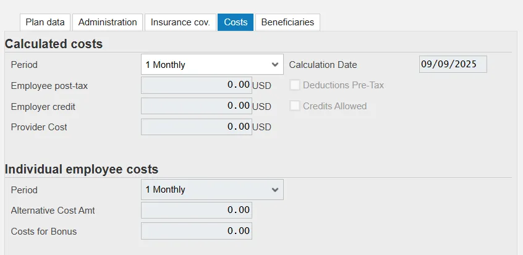
Task: Open the Beneficiaries tab
Action: pos(287,22)
